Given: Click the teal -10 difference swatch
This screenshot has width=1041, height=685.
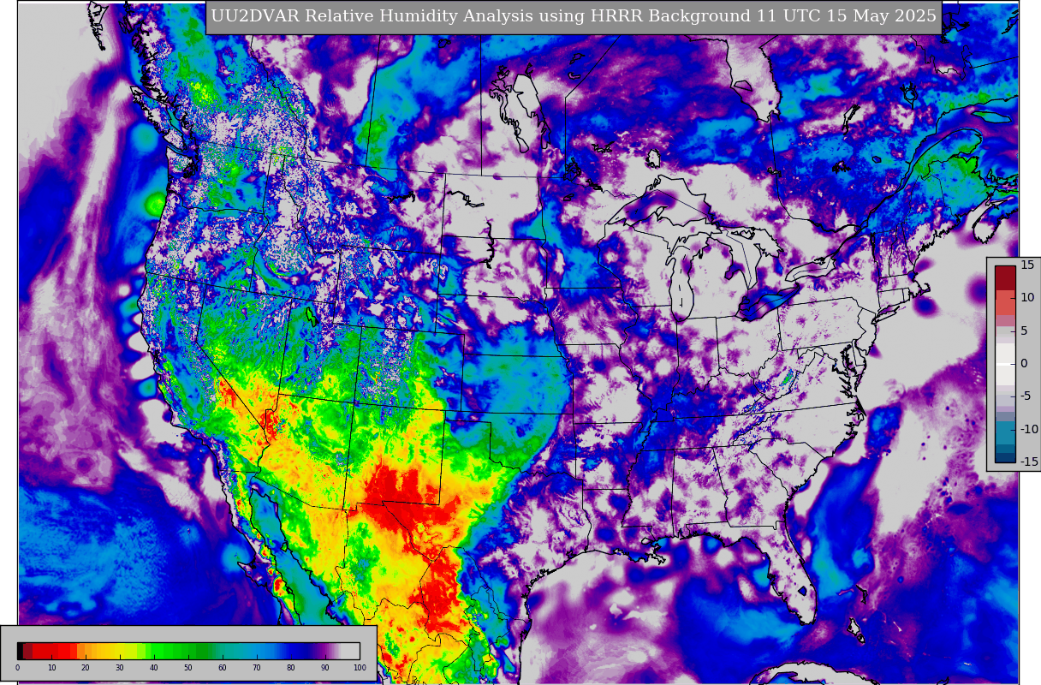Looking at the screenshot, I should (1005, 432).
